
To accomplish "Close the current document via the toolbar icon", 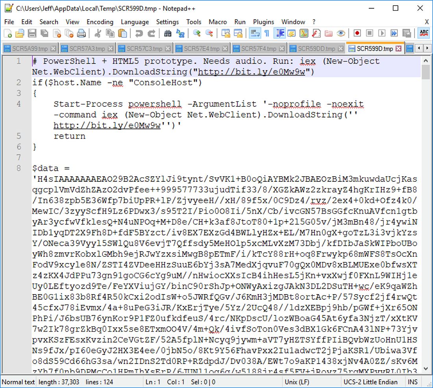I will [x=57, y=34].
